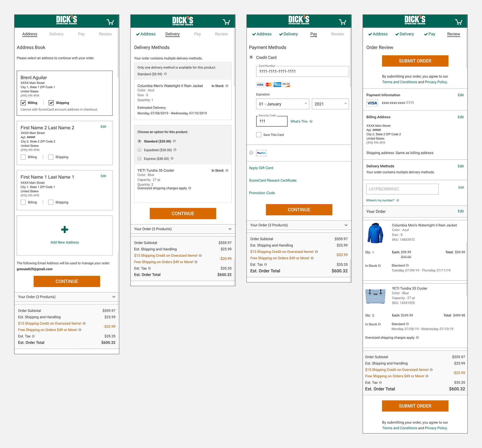Select the Express ($40.00) delivery option
The width and height of the screenshot is (482, 448).
coord(139,158)
